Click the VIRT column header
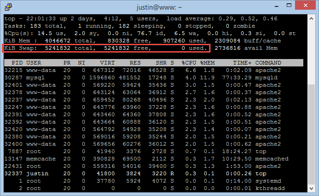The image size is (319, 196). 108,63
